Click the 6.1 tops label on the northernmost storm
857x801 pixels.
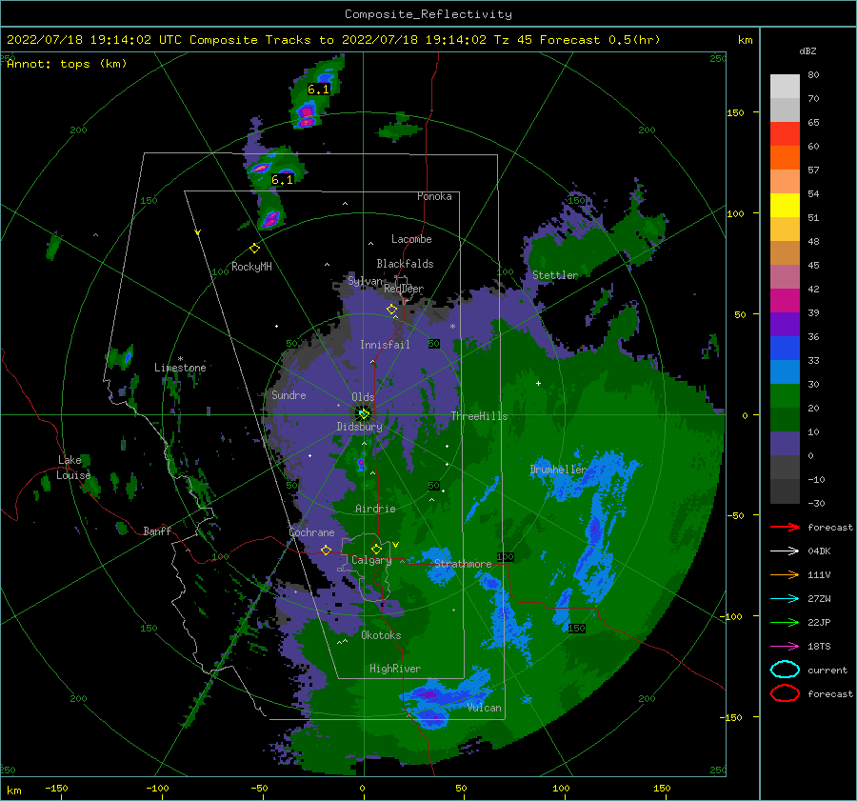click(318, 90)
